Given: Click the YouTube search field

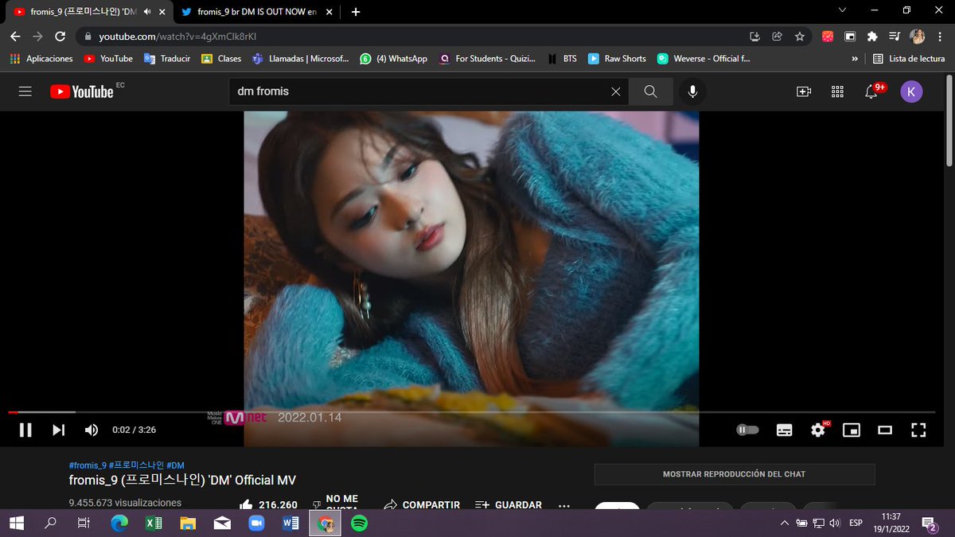Looking at the screenshot, I should click(x=419, y=91).
